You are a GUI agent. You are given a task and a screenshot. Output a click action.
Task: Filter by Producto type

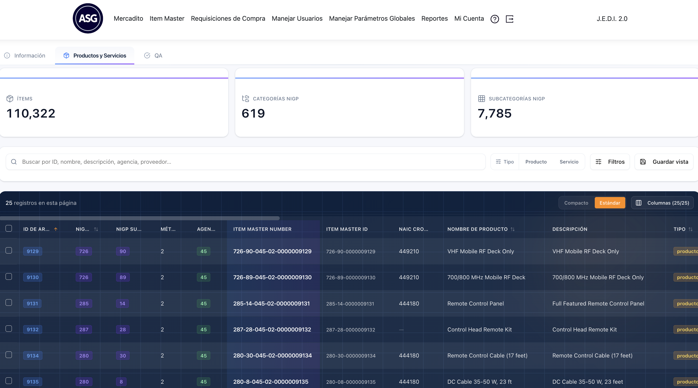coord(536,162)
